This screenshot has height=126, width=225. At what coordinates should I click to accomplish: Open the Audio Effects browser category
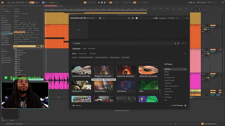pos(8,27)
